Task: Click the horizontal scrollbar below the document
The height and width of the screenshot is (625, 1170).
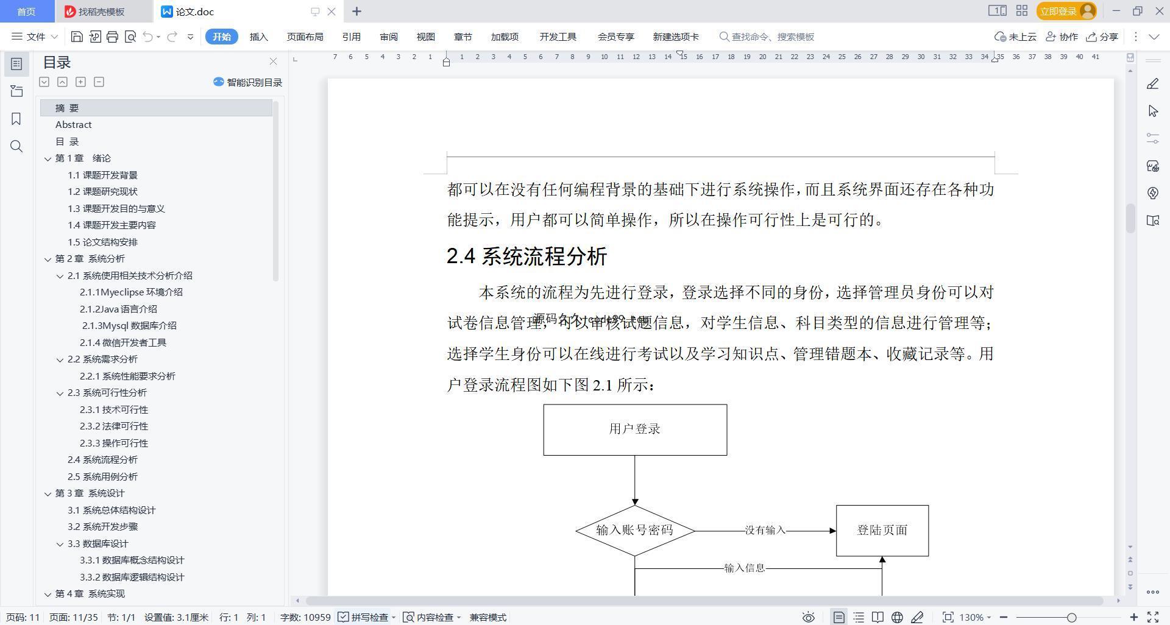Action: 704,601
